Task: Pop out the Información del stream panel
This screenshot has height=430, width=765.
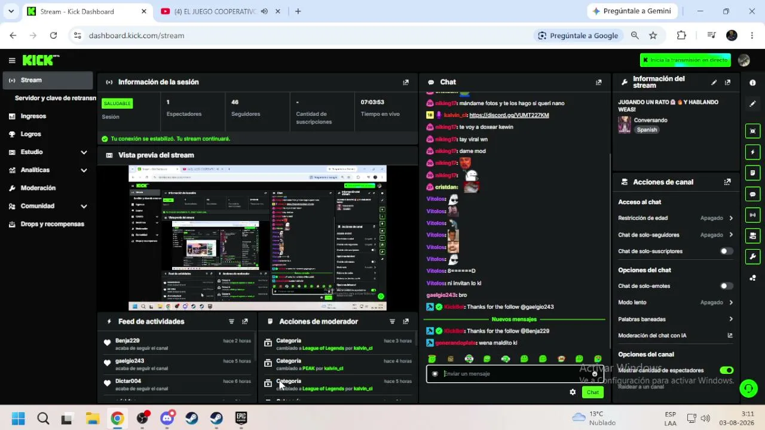Action: pos(727,82)
